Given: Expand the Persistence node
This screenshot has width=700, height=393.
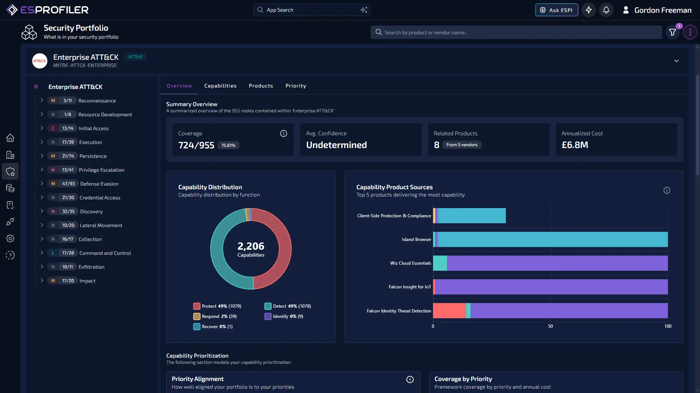Looking at the screenshot, I should (42, 156).
